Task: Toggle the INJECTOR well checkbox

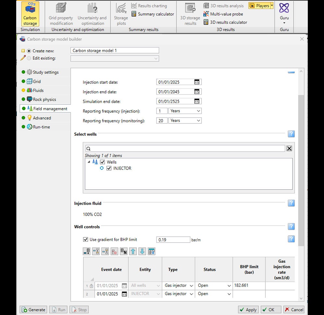Action: coord(109,168)
